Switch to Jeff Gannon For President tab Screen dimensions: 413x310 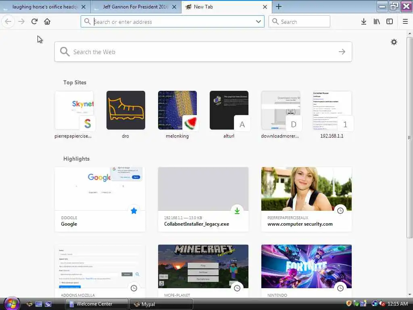click(136, 7)
